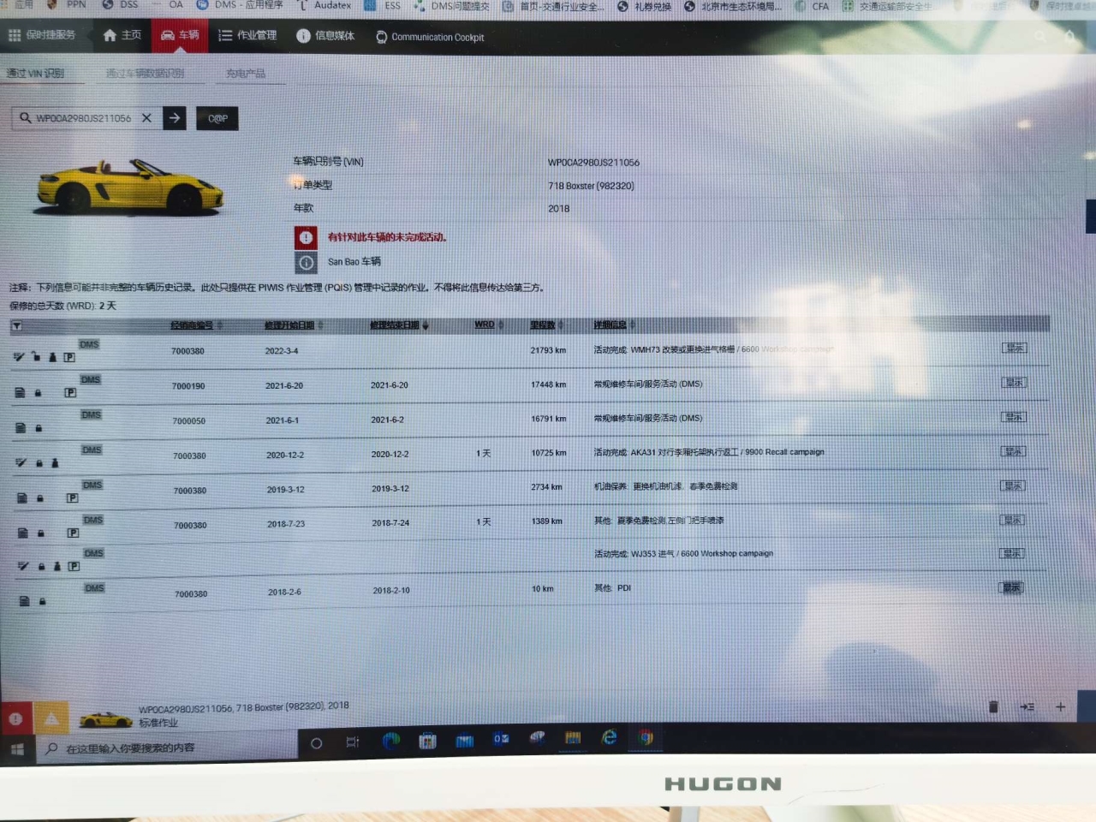
Task: Click document icon in 2021-6-20 row
Action: coord(20,393)
